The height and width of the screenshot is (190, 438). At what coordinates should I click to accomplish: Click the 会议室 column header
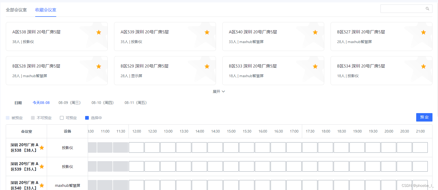point(27,131)
